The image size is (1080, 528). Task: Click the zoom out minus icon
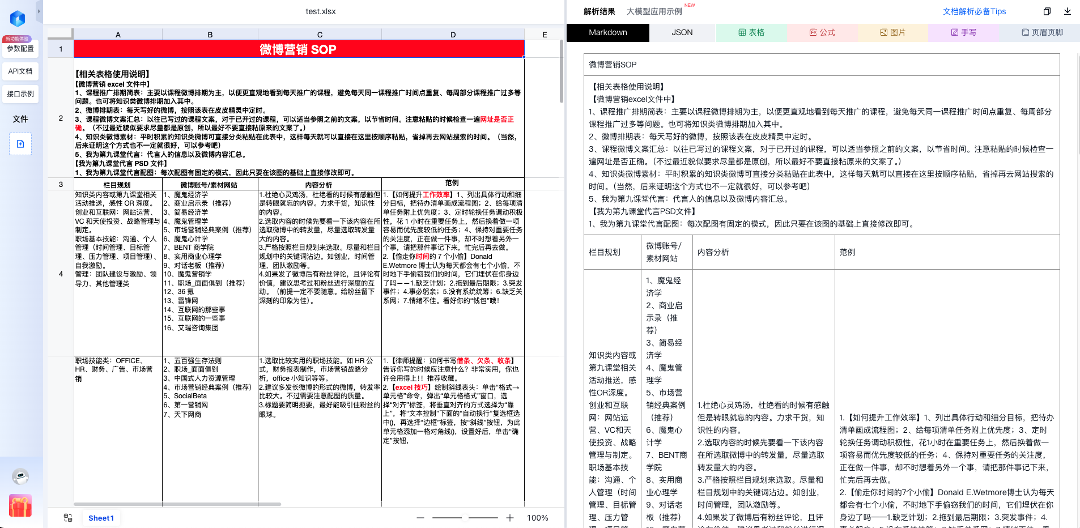[420, 518]
